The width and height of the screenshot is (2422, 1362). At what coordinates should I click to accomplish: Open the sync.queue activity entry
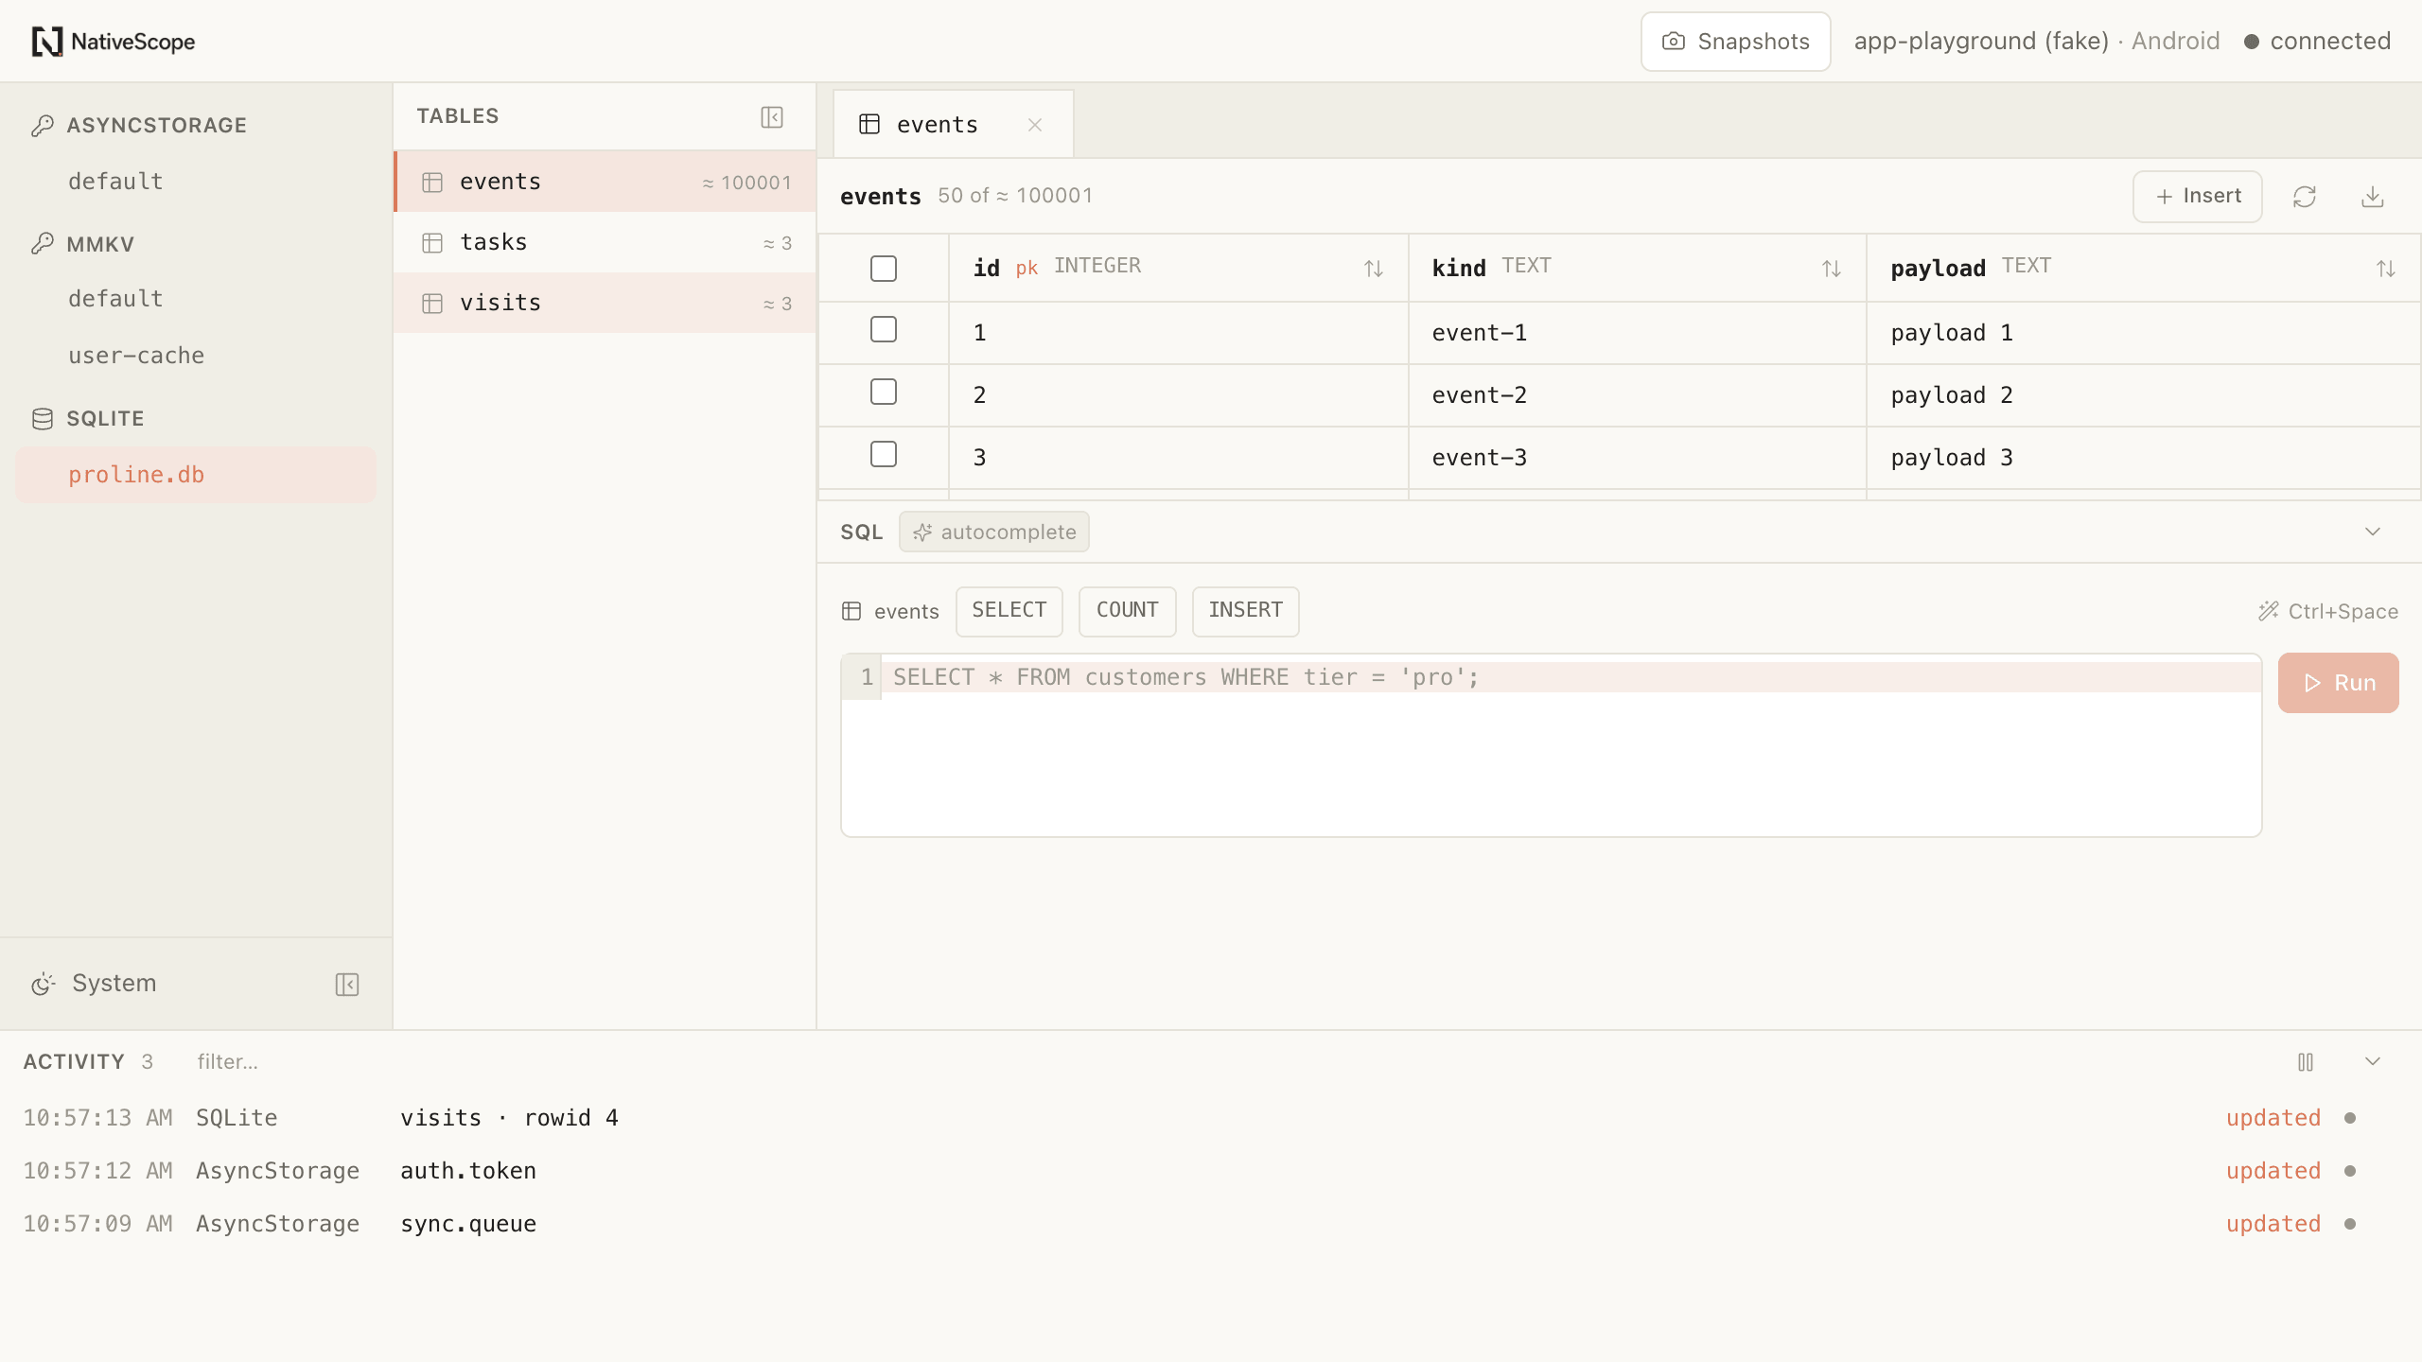[x=1211, y=1224]
